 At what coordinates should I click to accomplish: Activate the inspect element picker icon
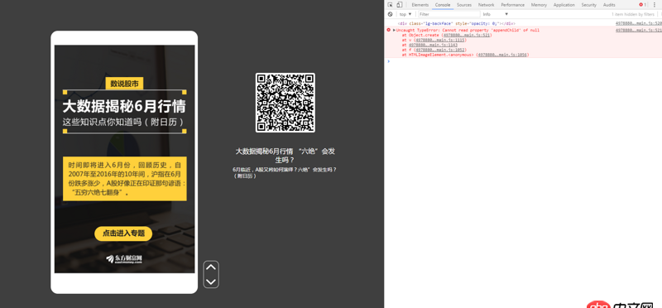click(x=390, y=5)
